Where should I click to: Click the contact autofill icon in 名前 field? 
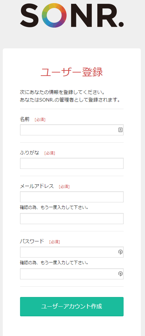pyautogui.click(x=120, y=130)
